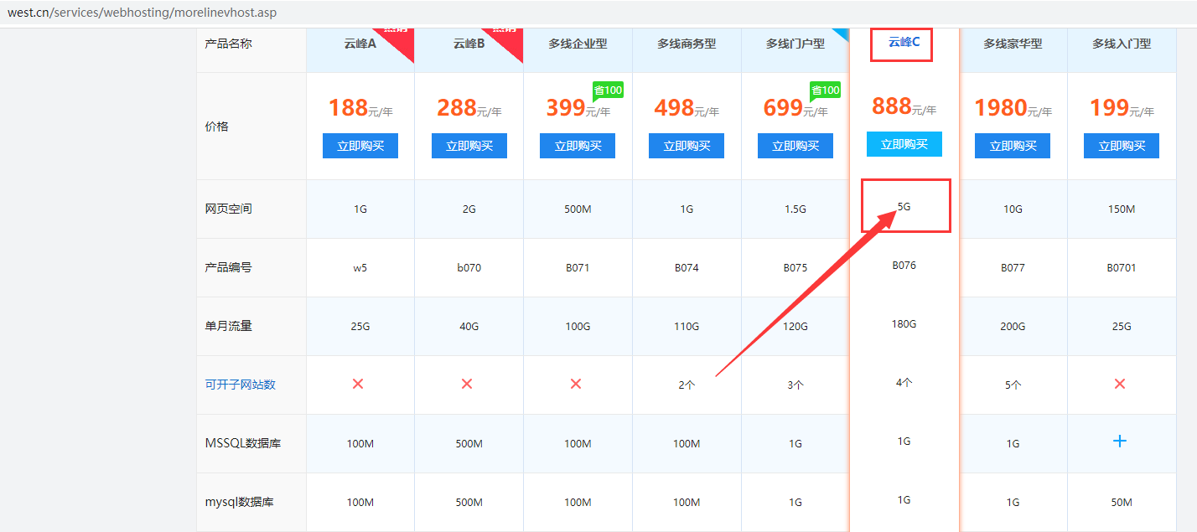Buy the 188元/年 云峰A plan
Viewport: 1197px width, 532px height.
click(360, 146)
